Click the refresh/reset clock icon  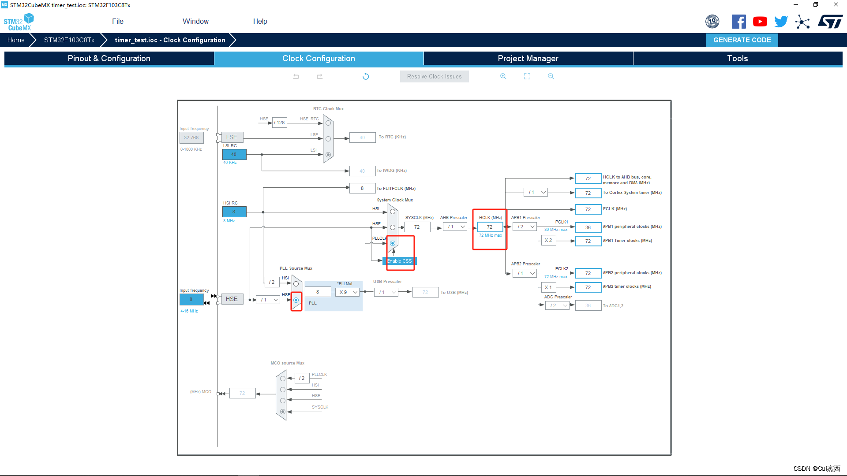point(366,76)
